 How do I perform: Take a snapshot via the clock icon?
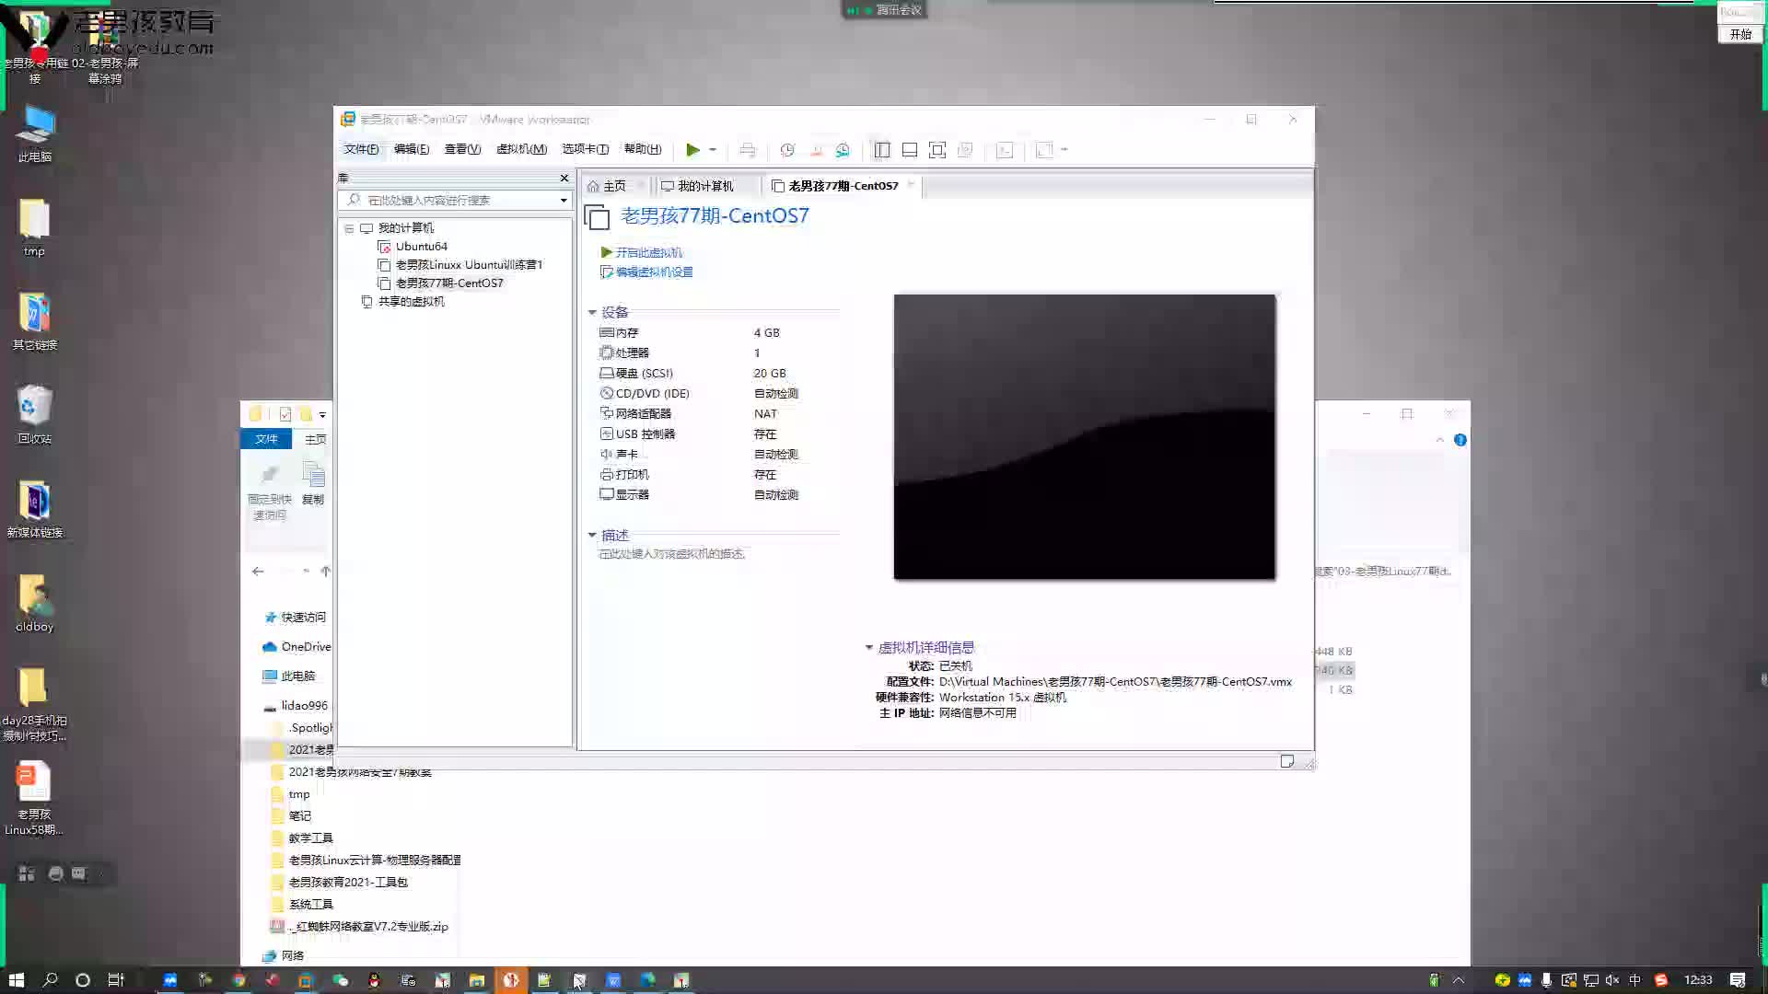click(787, 150)
